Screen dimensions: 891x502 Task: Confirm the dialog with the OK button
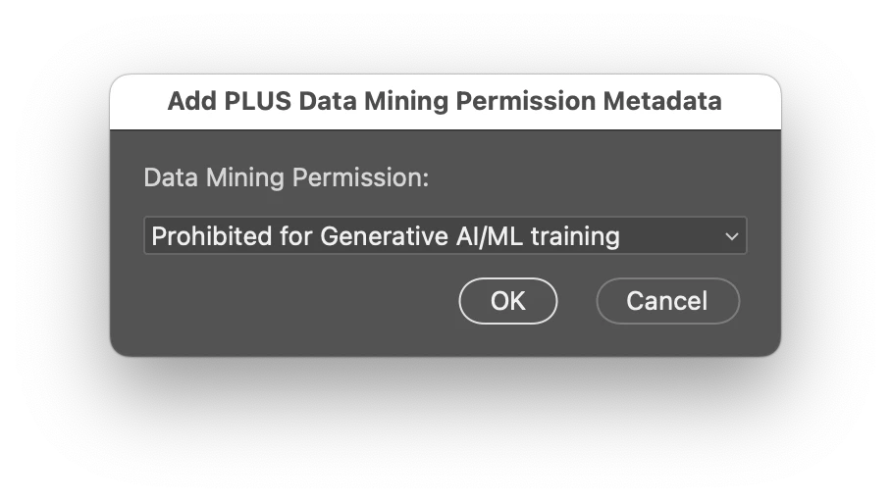(x=508, y=301)
